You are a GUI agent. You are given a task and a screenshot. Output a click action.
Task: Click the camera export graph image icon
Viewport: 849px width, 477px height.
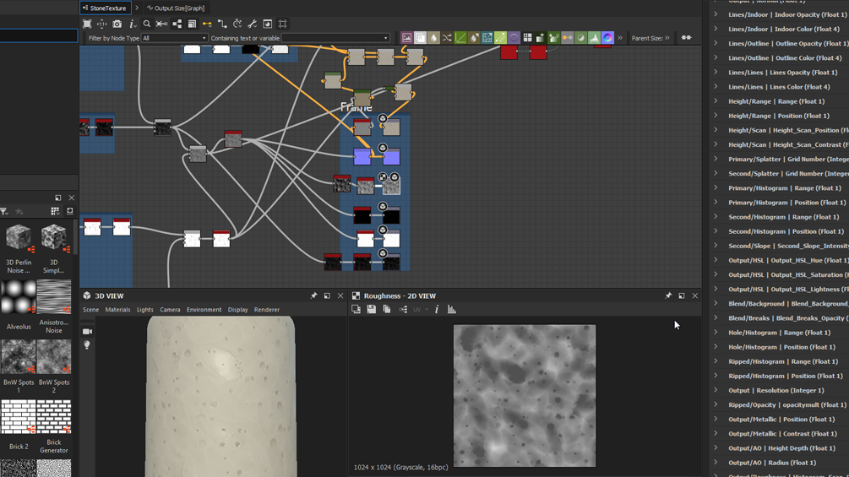(x=117, y=24)
